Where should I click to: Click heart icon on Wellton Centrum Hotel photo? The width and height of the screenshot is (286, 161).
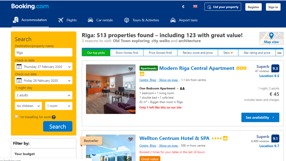coord(130,139)
